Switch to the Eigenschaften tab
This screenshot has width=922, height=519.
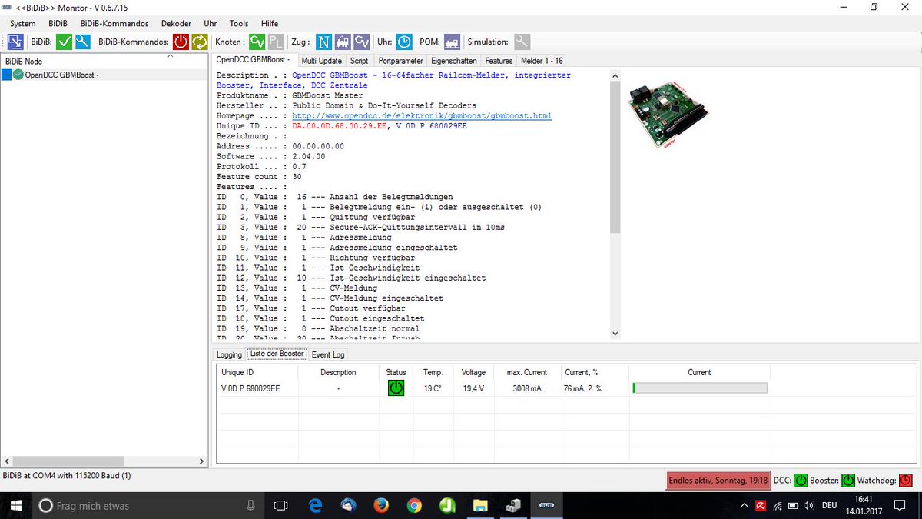click(454, 60)
